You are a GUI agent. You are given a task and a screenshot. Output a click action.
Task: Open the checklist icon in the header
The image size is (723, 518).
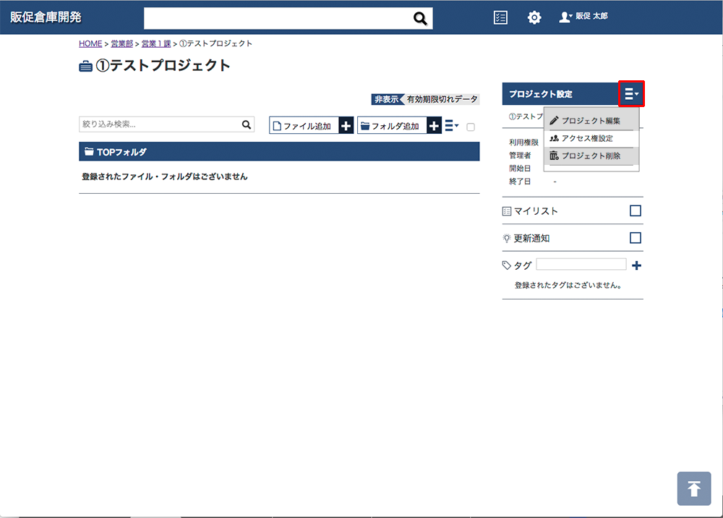coord(500,17)
